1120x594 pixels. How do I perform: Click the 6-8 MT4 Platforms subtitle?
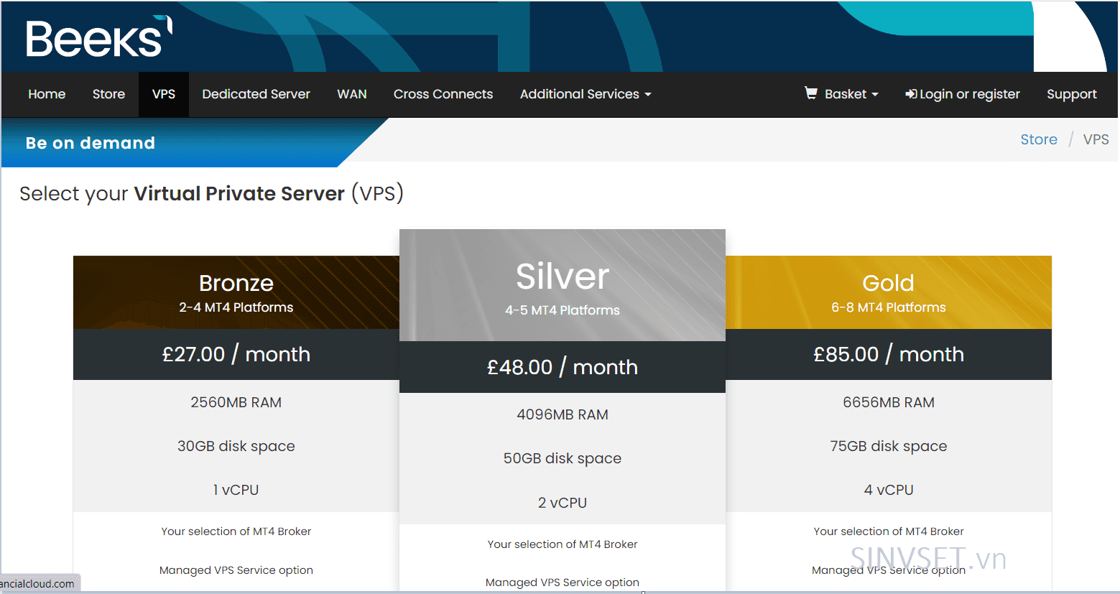coord(889,307)
